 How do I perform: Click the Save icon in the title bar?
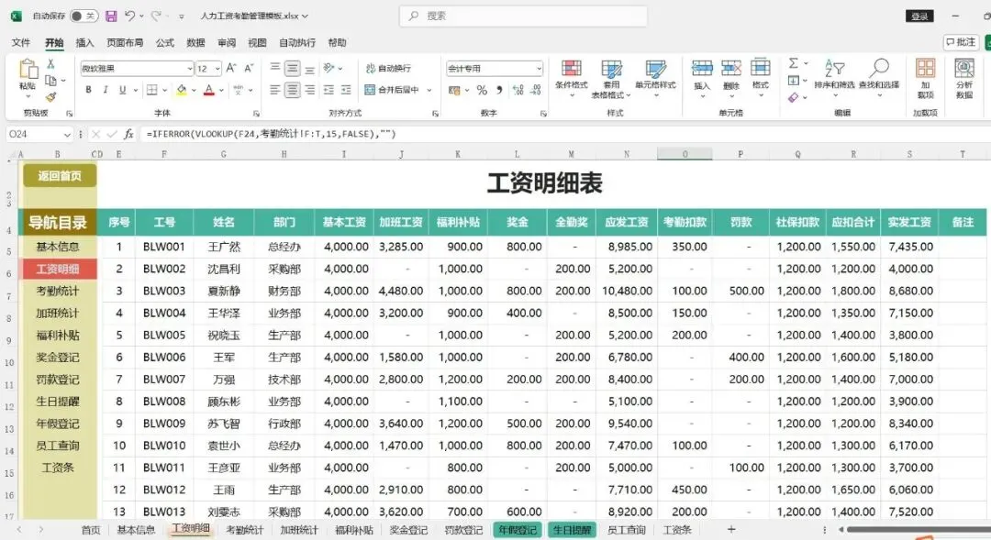pyautogui.click(x=111, y=16)
